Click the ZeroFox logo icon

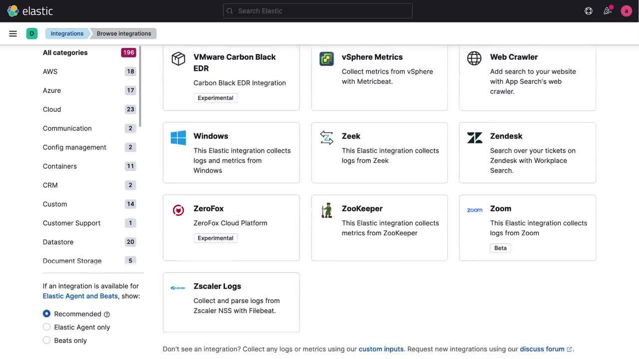178,210
